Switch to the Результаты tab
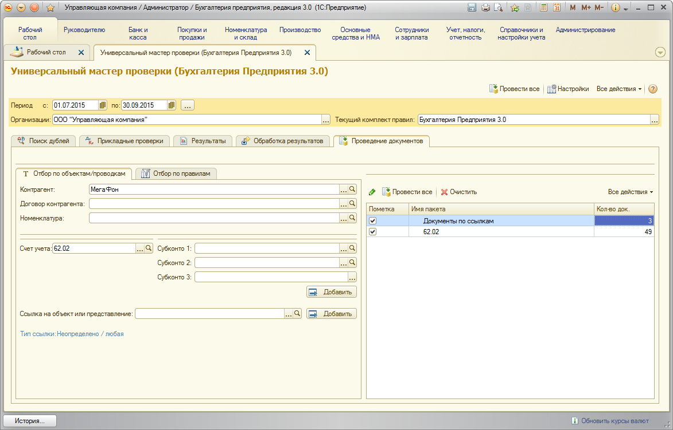The width and height of the screenshot is (673, 430). 203,141
